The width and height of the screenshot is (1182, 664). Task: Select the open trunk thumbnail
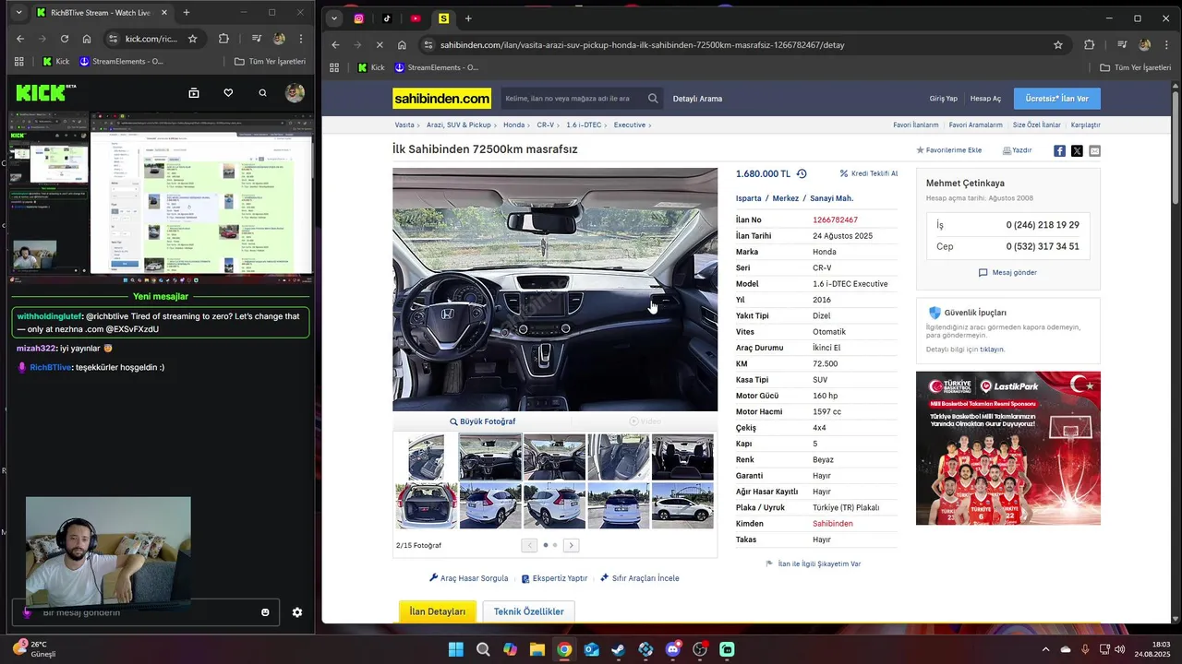(x=427, y=505)
